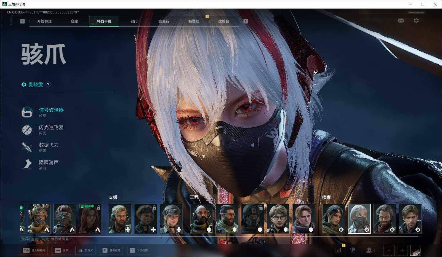Image resolution: width=442 pixels, height=257 pixels.
Task: Click the E next-tab key icon
Action: pyautogui.click(x=246, y=21)
